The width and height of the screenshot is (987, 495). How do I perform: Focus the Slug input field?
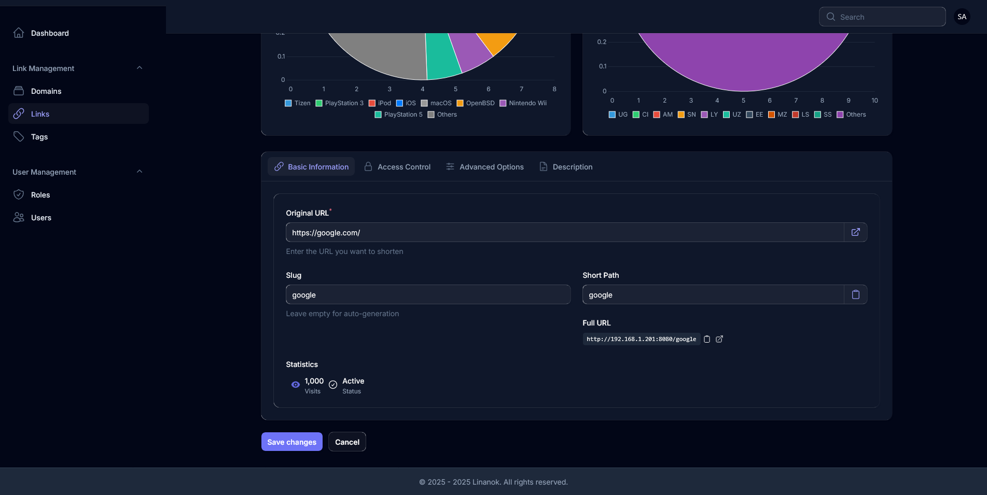[428, 294]
